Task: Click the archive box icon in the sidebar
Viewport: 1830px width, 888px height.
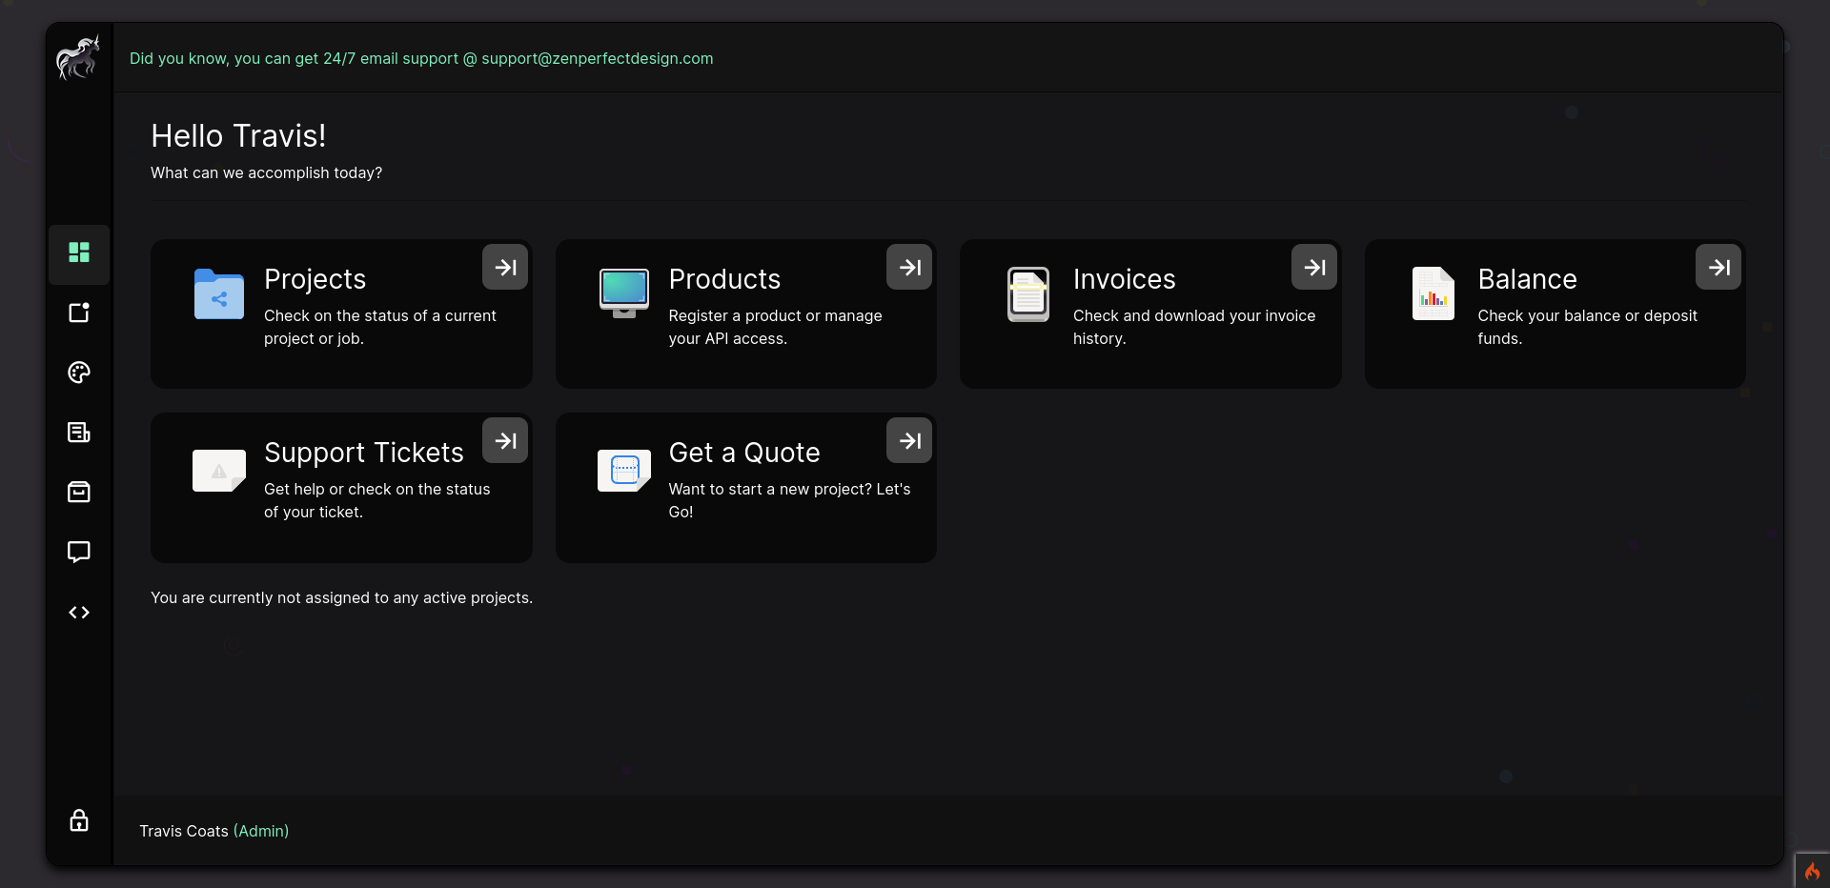Action: pos(78,493)
